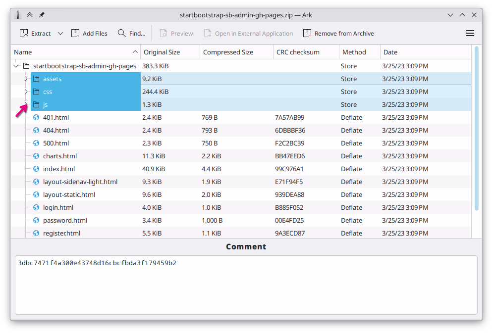
Task: Click the index.html file type icon
Action: [36, 169]
